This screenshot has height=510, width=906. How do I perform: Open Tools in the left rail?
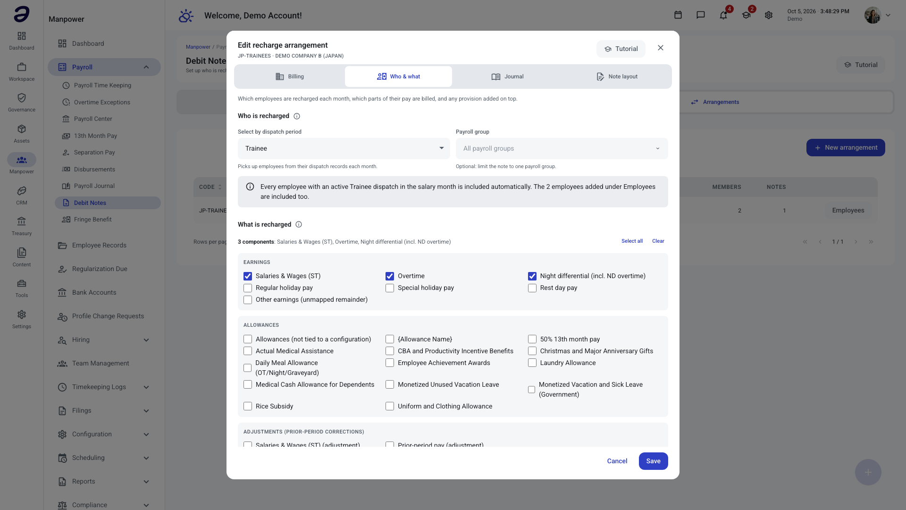click(x=22, y=288)
